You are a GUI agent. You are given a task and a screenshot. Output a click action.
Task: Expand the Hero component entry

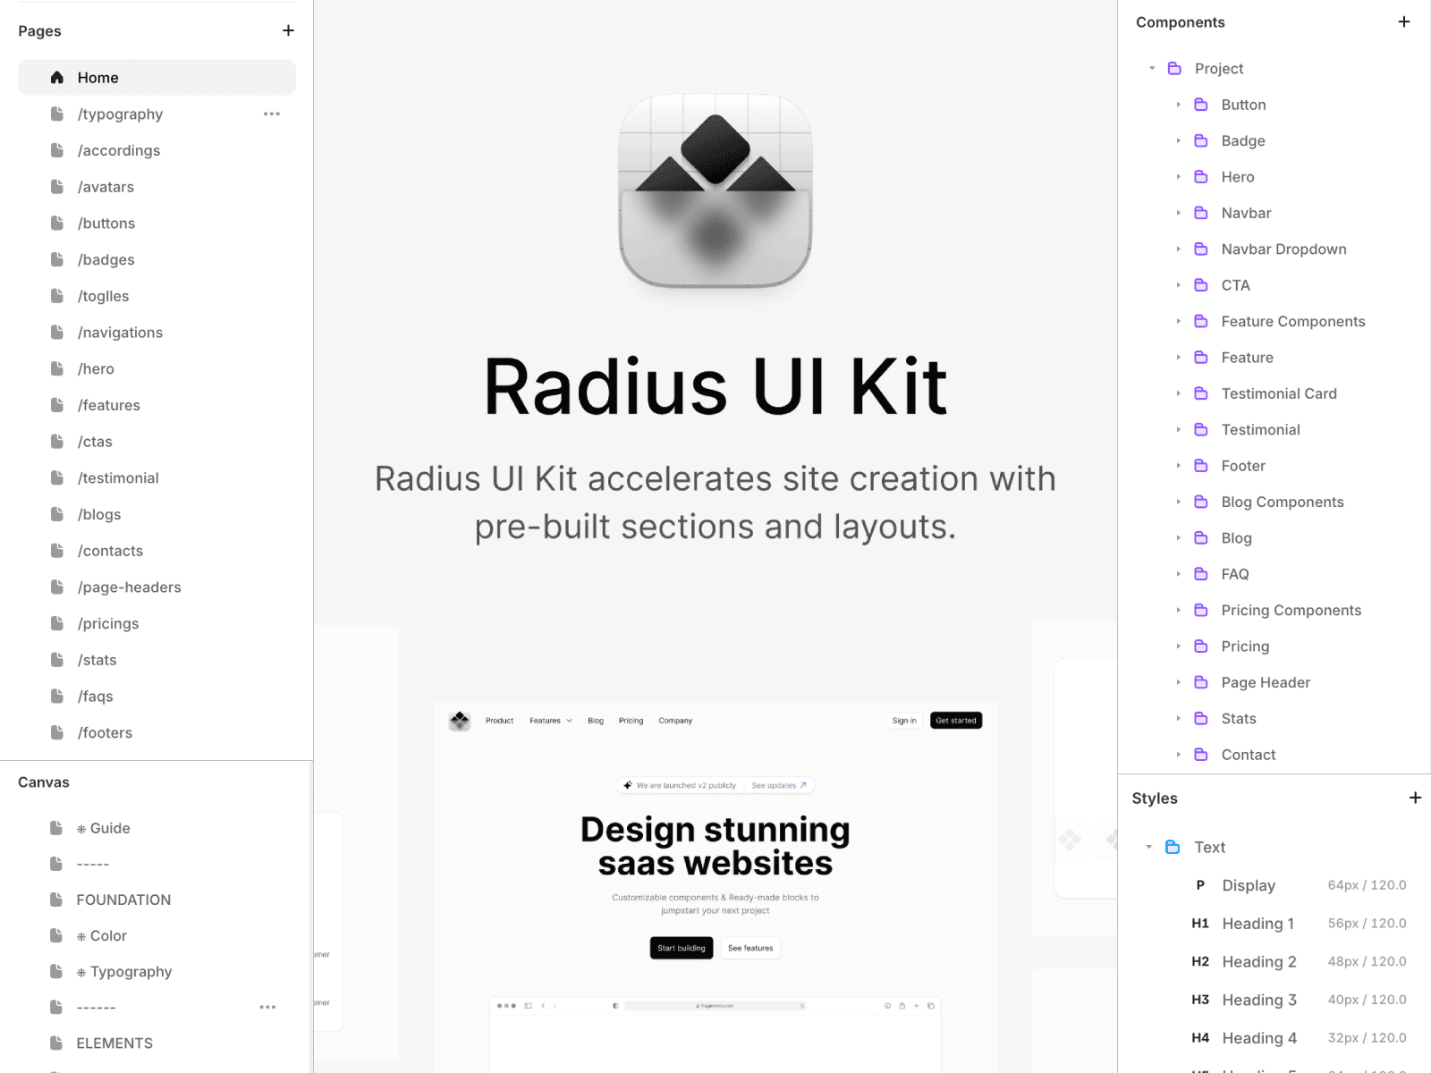coord(1179,176)
